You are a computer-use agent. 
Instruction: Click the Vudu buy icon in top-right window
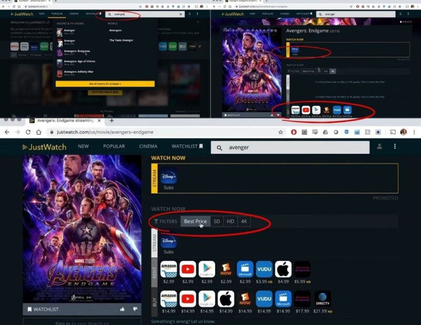[337, 110]
